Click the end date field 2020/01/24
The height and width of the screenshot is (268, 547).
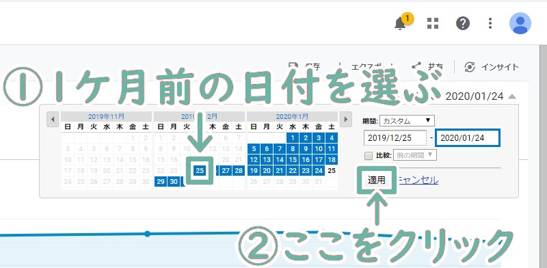468,138
